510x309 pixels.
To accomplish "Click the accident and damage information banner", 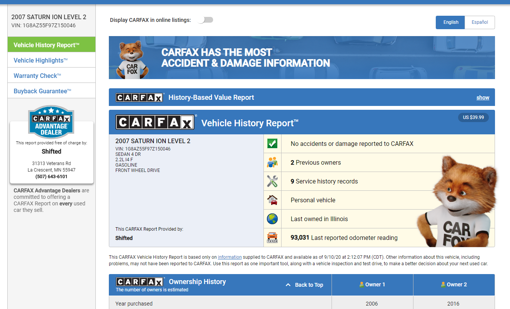I will pyautogui.click(x=302, y=58).
